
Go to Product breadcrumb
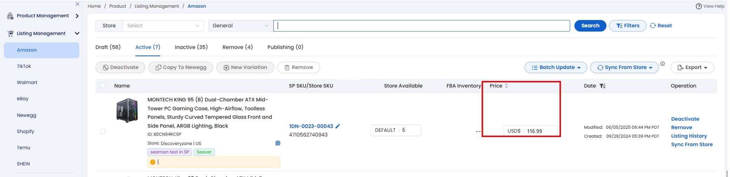click(118, 6)
